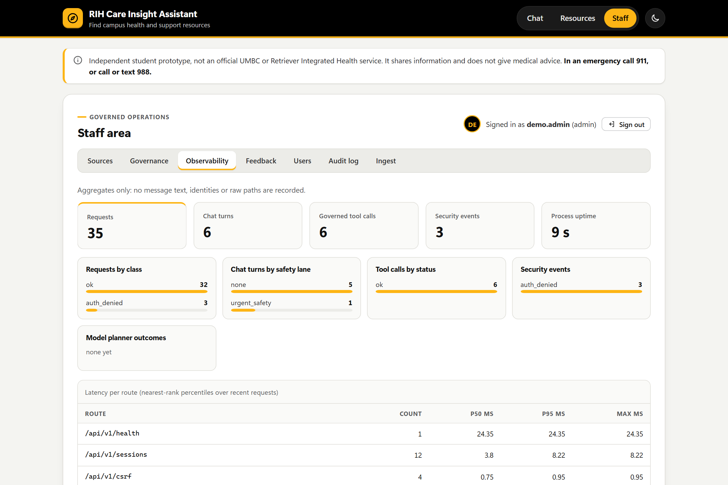Click the sessions count value 12
Screen dimensions: 728x485
point(418,455)
